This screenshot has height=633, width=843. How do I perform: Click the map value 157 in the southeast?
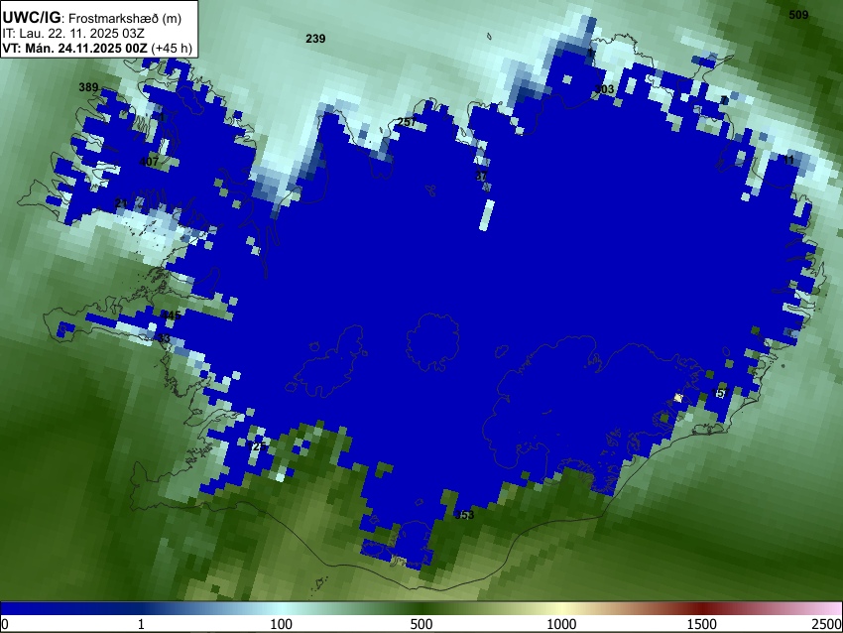tap(720, 393)
